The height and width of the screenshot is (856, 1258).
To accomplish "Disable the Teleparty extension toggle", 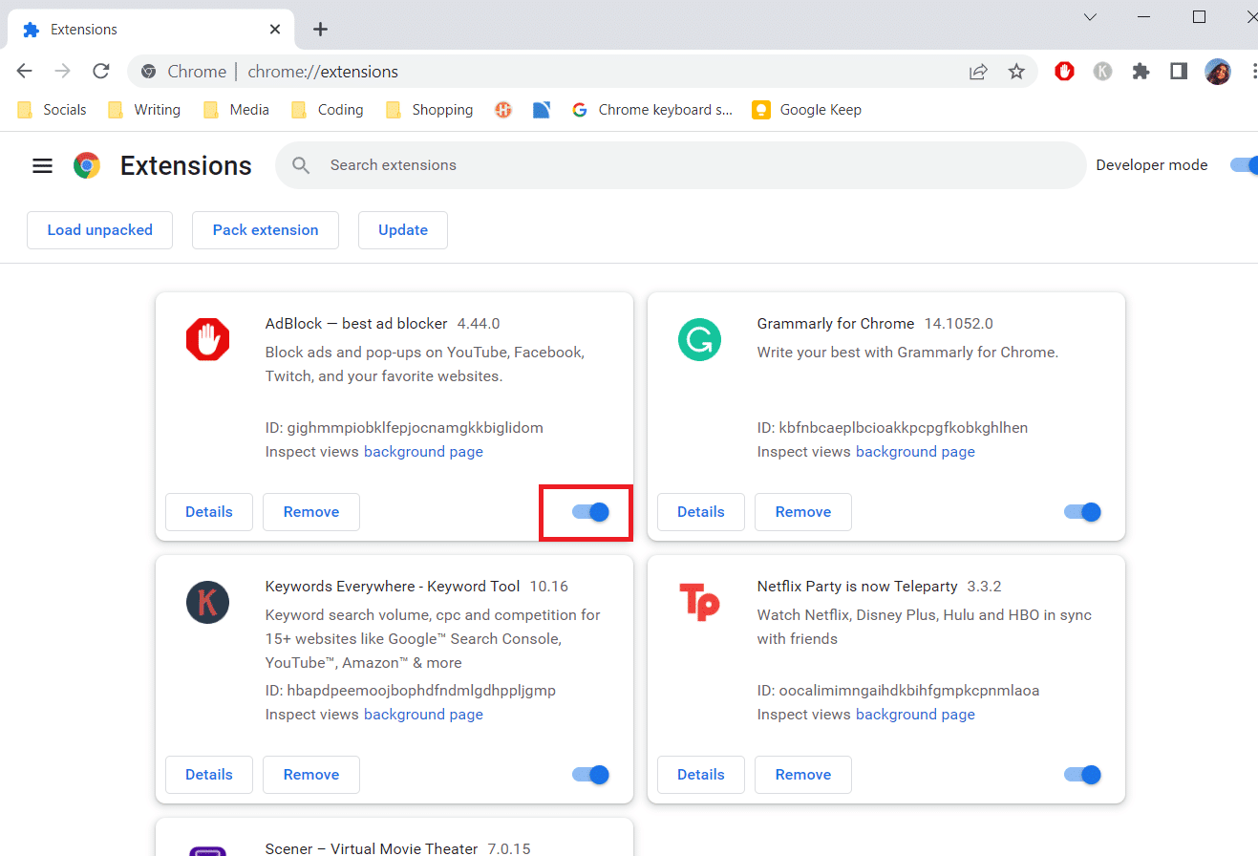I will click(1082, 775).
